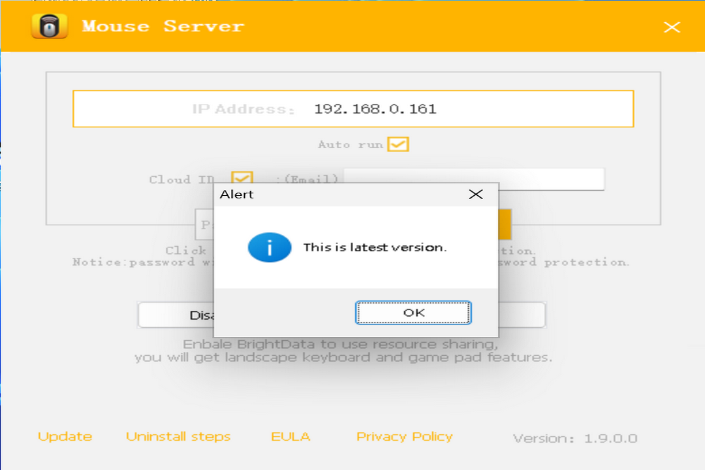705x470 pixels.
Task: Open the EULA document
Action: pos(290,437)
